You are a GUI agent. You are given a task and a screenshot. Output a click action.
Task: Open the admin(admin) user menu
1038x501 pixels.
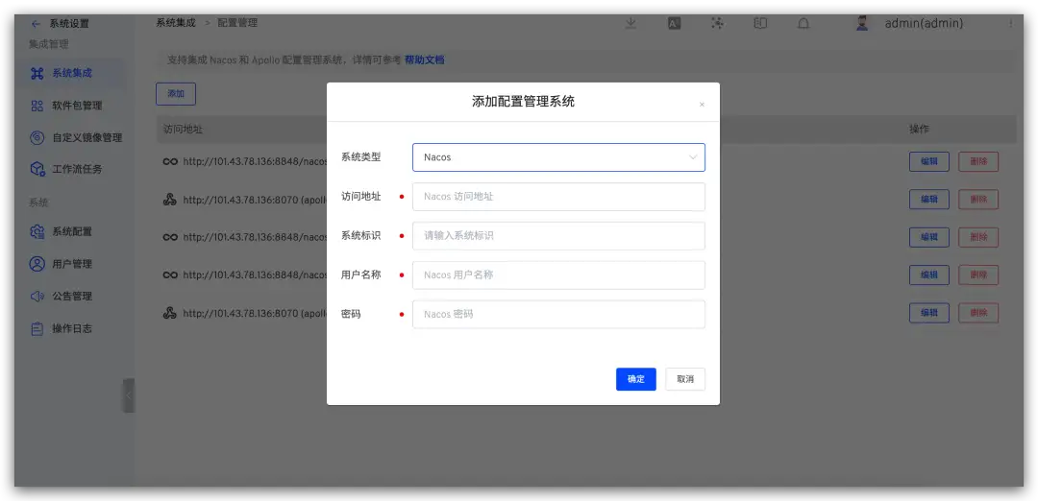pyautogui.click(x=924, y=24)
